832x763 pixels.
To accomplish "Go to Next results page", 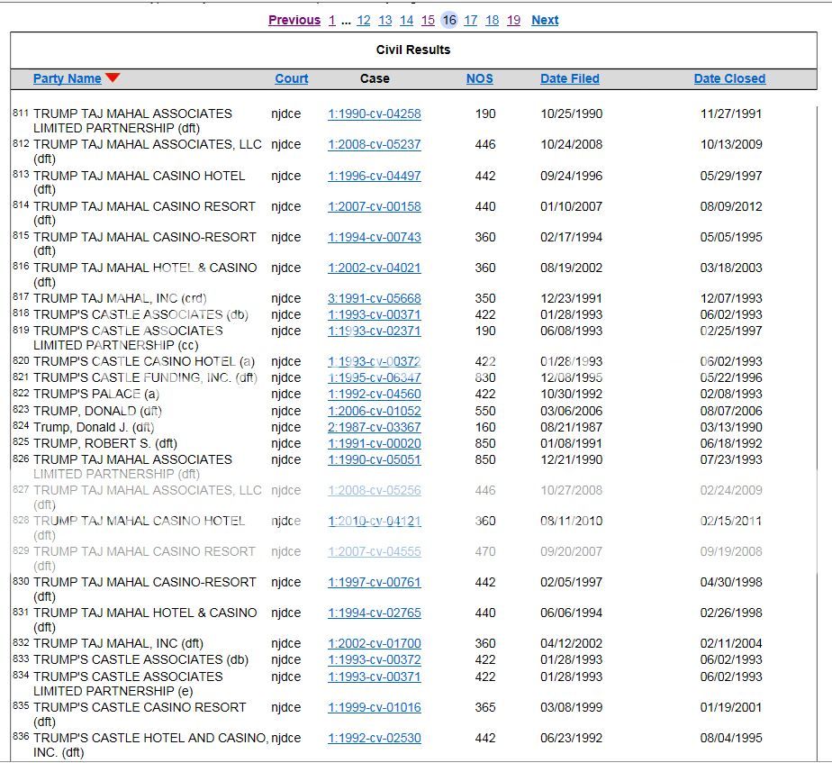I will (545, 20).
